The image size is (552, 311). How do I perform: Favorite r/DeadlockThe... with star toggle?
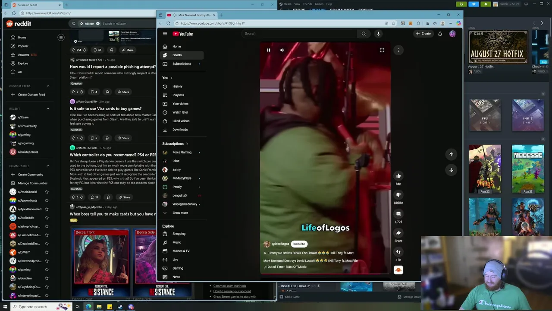click(47, 244)
